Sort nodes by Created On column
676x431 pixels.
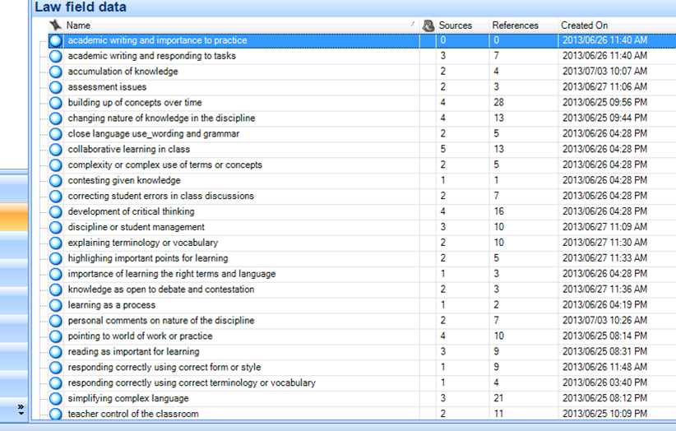(x=585, y=25)
